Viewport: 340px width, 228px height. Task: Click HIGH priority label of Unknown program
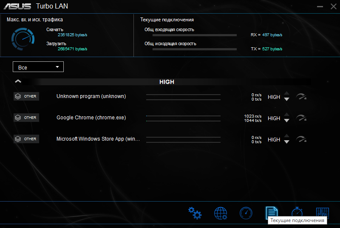[x=274, y=97]
